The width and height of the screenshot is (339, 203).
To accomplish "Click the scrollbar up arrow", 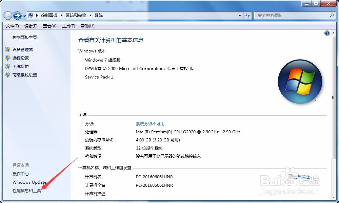I will coord(333,33).
